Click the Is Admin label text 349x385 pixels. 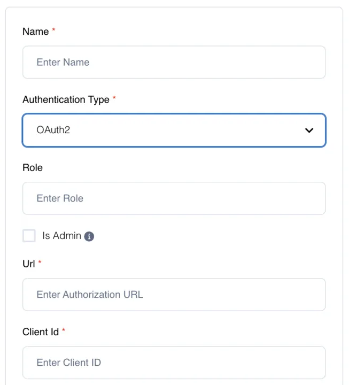click(61, 236)
